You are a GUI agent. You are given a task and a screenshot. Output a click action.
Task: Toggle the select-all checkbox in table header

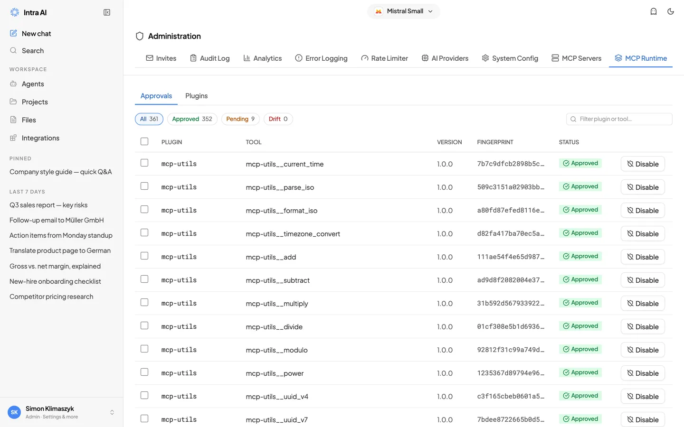pyautogui.click(x=144, y=141)
